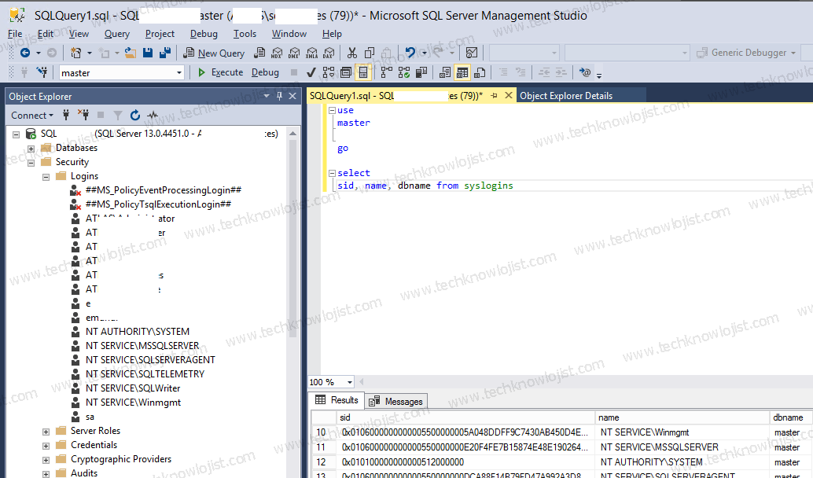Open a new XMLA query

(x=311, y=53)
